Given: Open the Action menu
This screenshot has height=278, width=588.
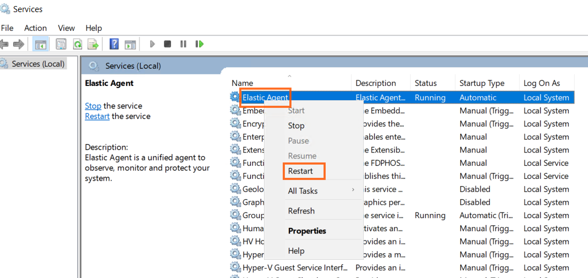Looking at the screenshot, I should pyautogui.click(x=36, y=28).
